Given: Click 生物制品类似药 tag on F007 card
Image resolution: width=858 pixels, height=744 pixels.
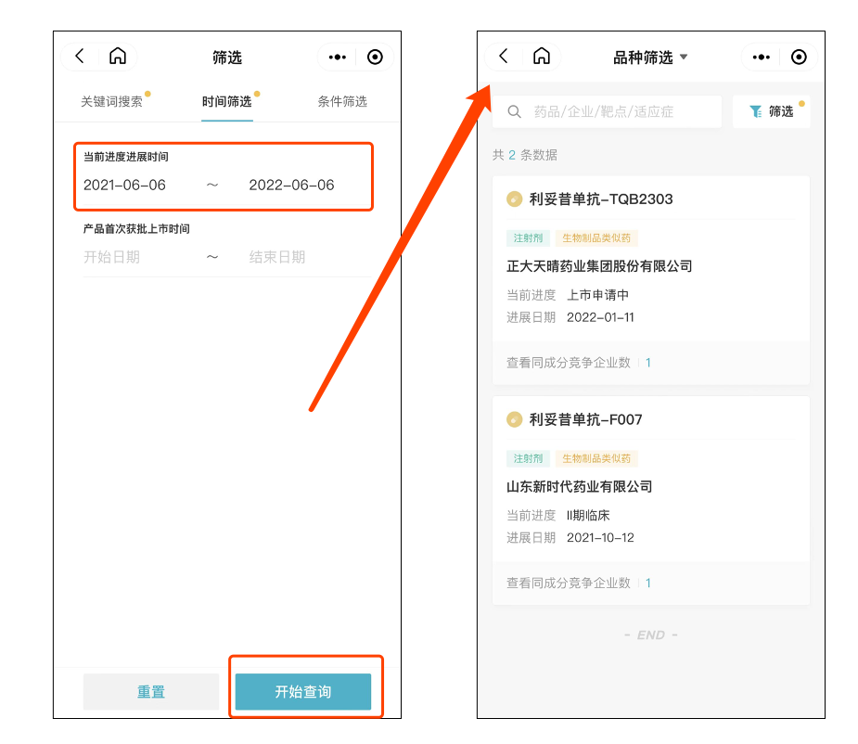Looking at the screenshot, I should (x=596, y=458).
